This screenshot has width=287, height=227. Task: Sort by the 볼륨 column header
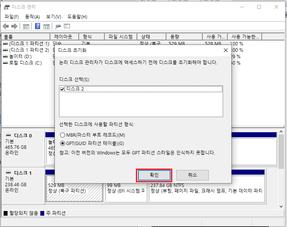[x=26, y=37]
